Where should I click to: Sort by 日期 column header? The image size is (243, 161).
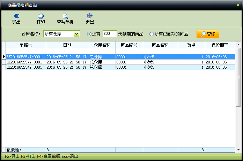[x=67, y=45]
